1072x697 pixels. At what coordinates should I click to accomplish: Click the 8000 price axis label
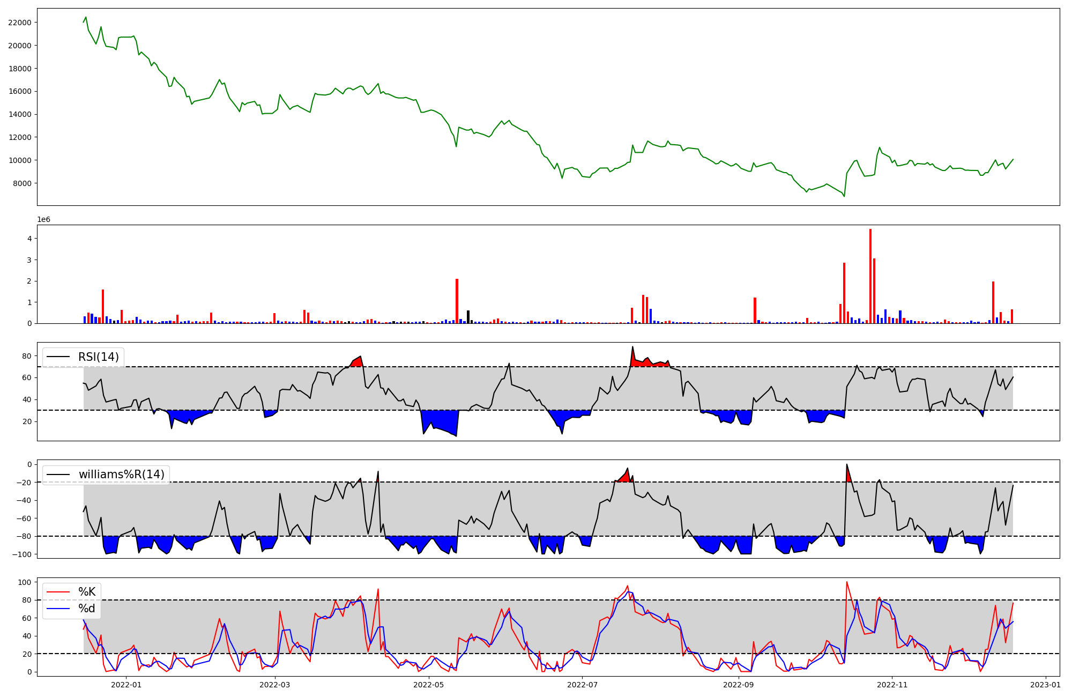(22, 183)
